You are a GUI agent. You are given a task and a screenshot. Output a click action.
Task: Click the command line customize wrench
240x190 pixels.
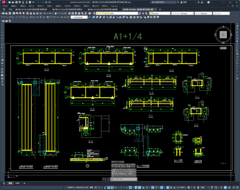coord(108,179)
